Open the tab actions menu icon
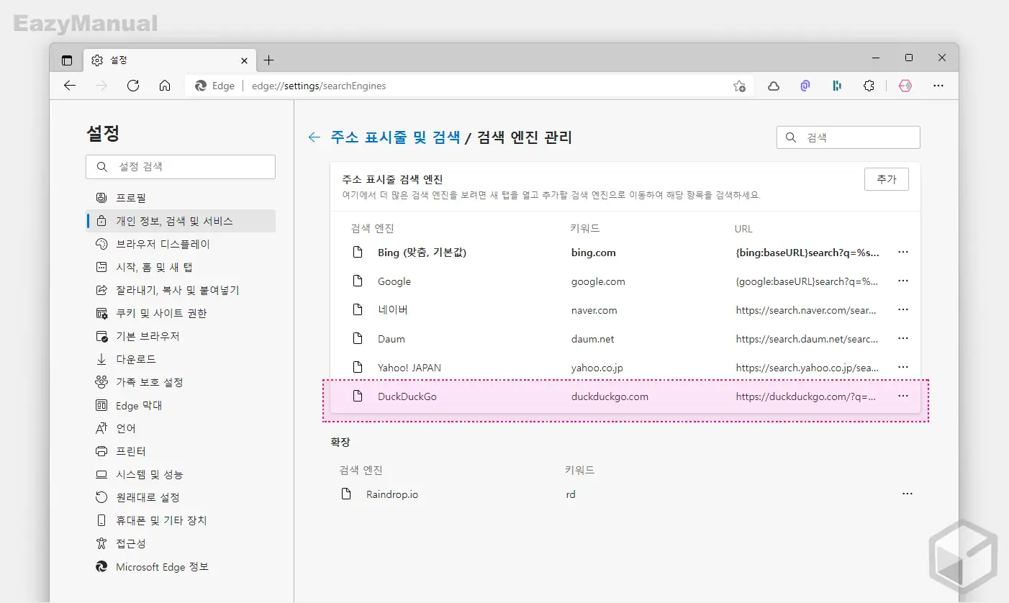The height and width of the screenshot is (603, 1009). (67, 60)
